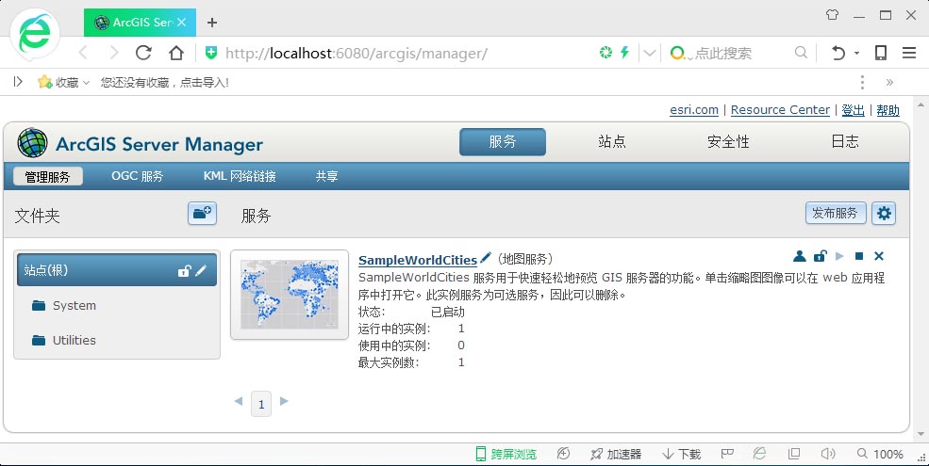Open the browser hamburger menu

909,53
